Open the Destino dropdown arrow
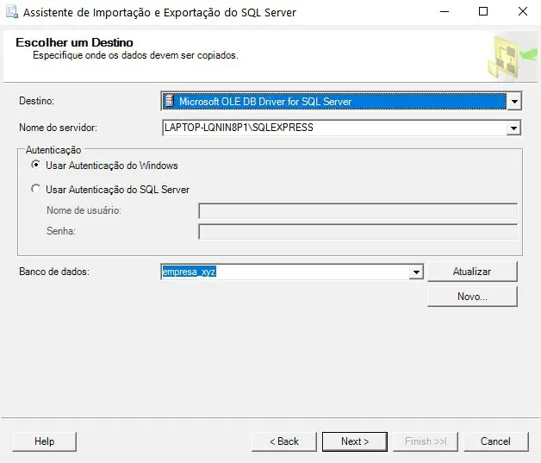 click(x=514, y=102)
